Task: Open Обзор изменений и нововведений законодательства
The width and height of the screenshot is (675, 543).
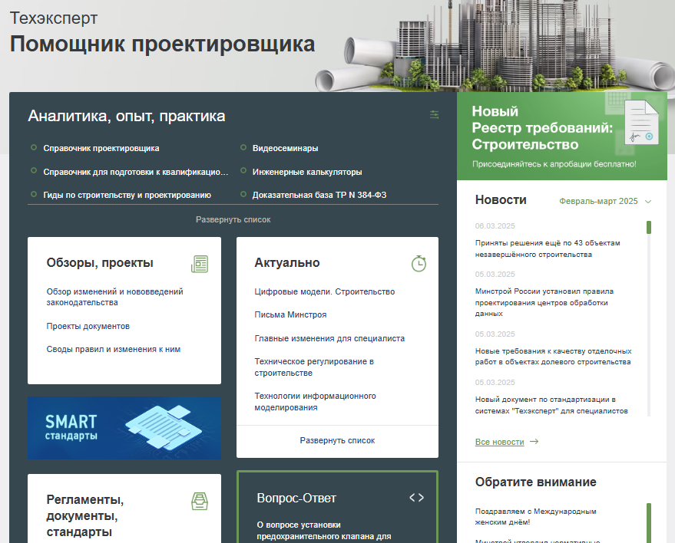Action: [x=115, y=297]
